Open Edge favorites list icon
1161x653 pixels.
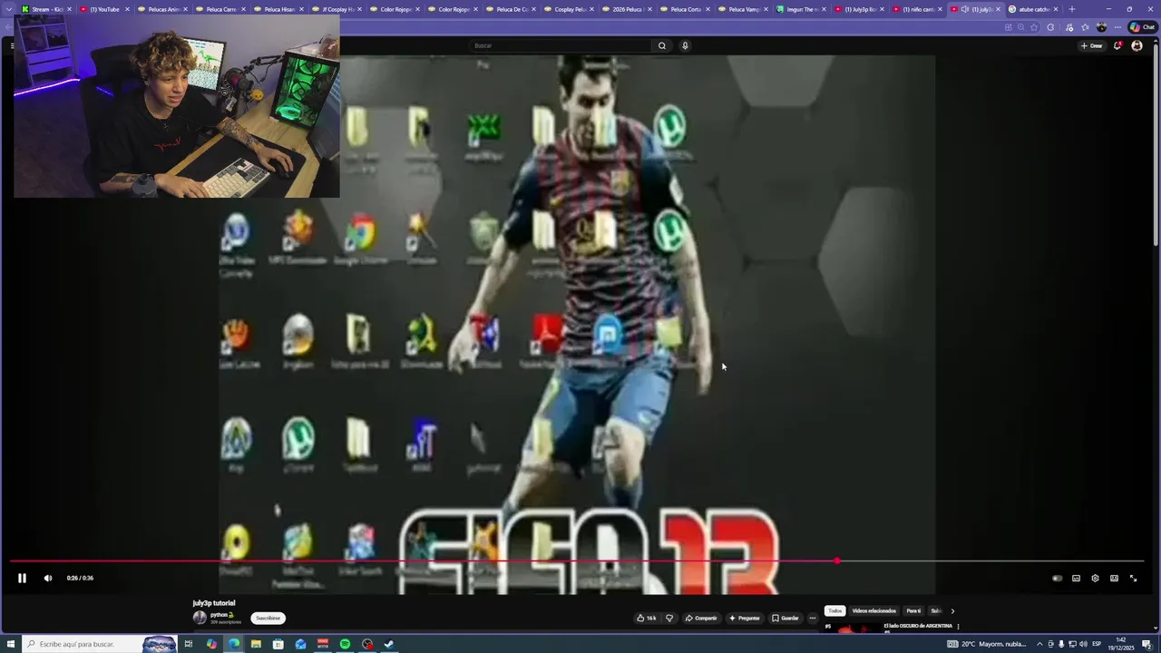click(1085, 27)
